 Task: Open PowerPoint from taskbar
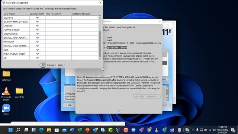click(87, 130)
